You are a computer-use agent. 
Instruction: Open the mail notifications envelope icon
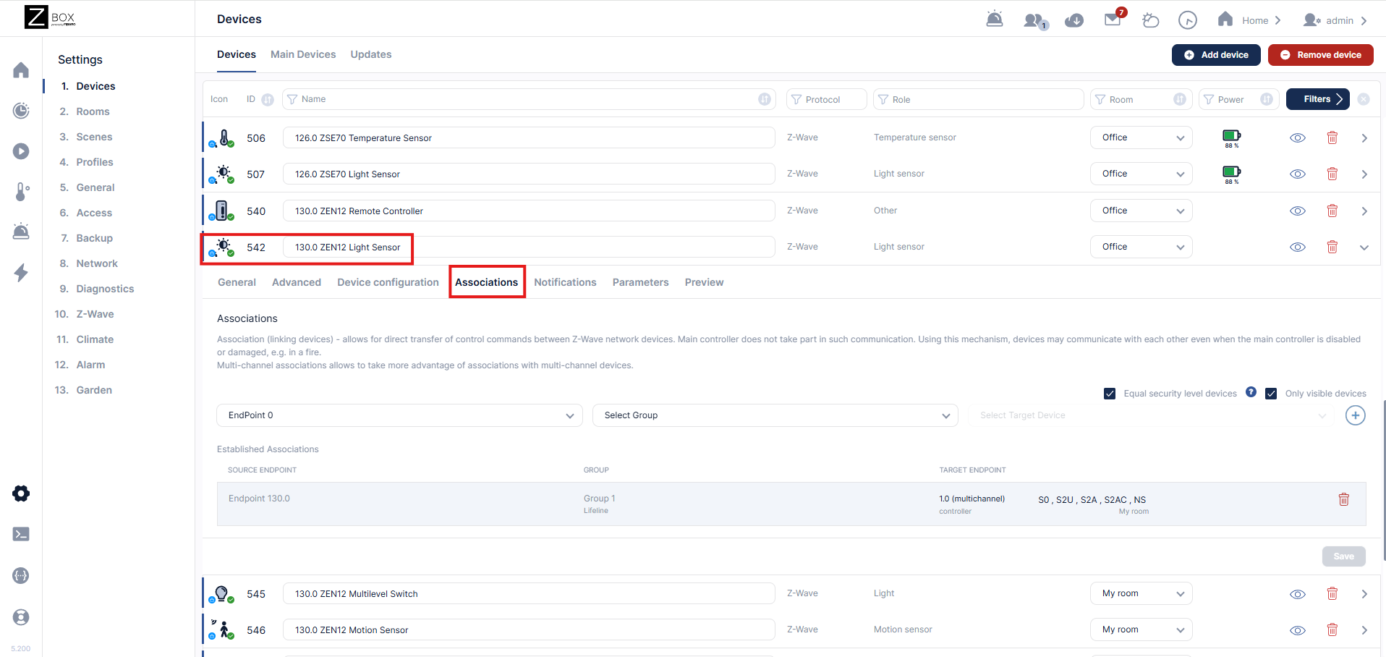(x=1113, y=19)
